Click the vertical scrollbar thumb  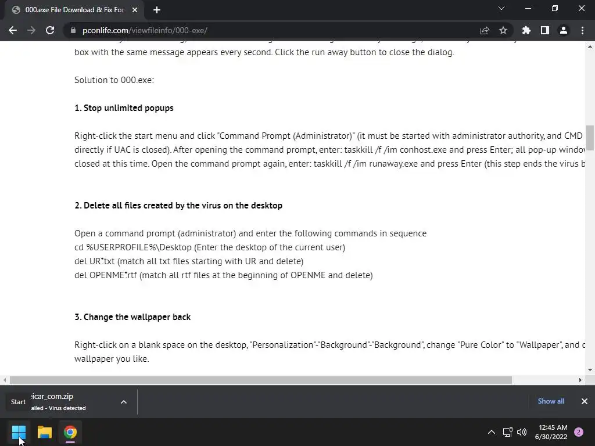(x=590, y=138)
